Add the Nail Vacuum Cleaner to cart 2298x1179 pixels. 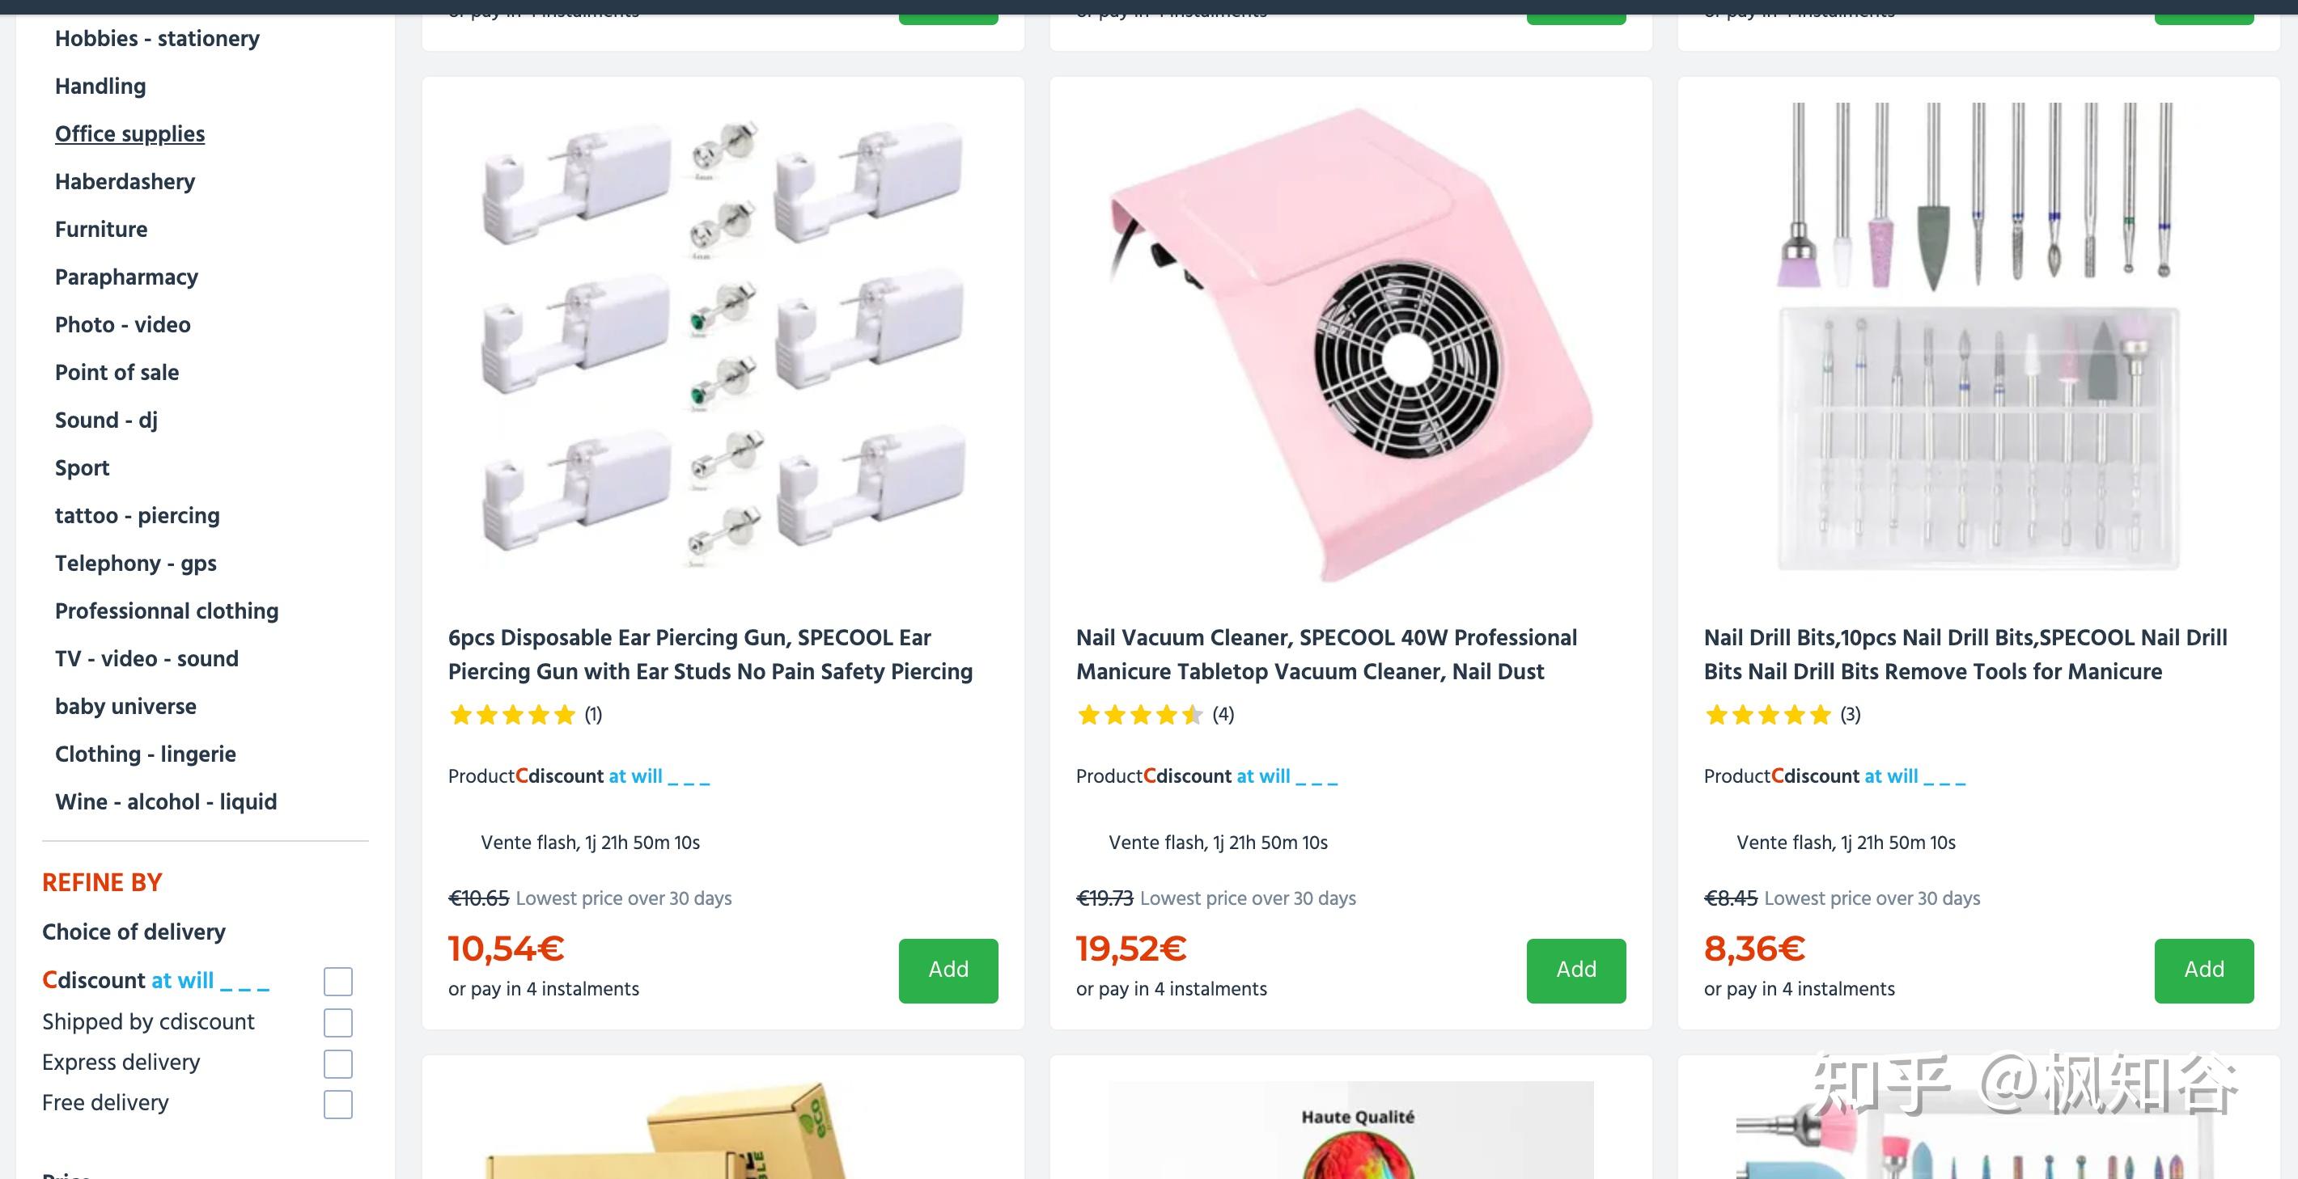pos(1575,970)
